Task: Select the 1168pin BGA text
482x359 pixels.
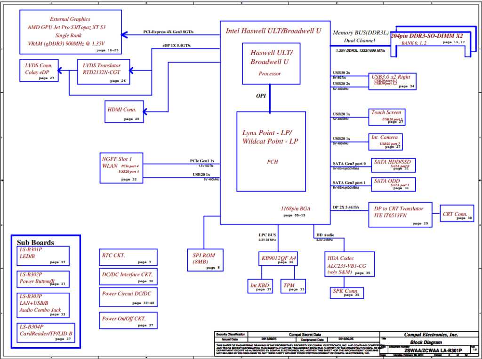Action: pos(296,209)
